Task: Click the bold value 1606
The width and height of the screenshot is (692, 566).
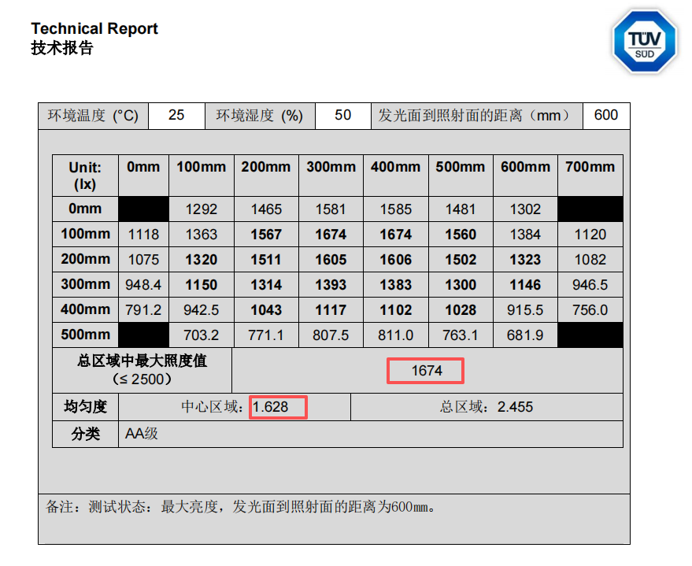Action: (396, 260)
